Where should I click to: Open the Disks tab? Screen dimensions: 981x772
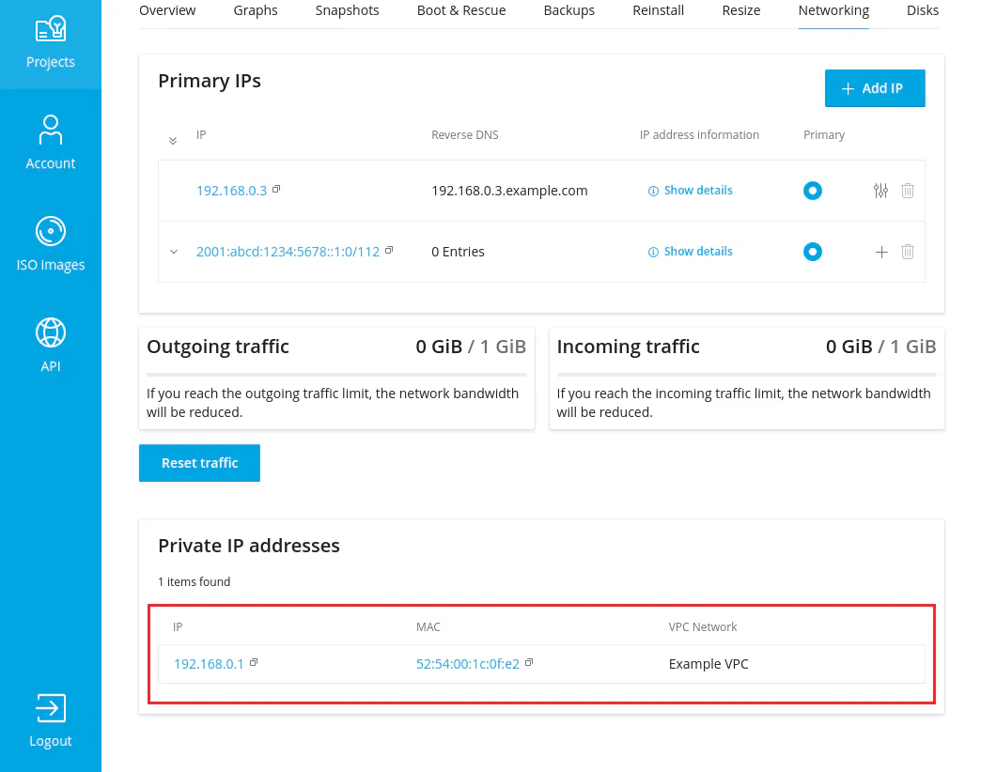[x=922, y=10]
